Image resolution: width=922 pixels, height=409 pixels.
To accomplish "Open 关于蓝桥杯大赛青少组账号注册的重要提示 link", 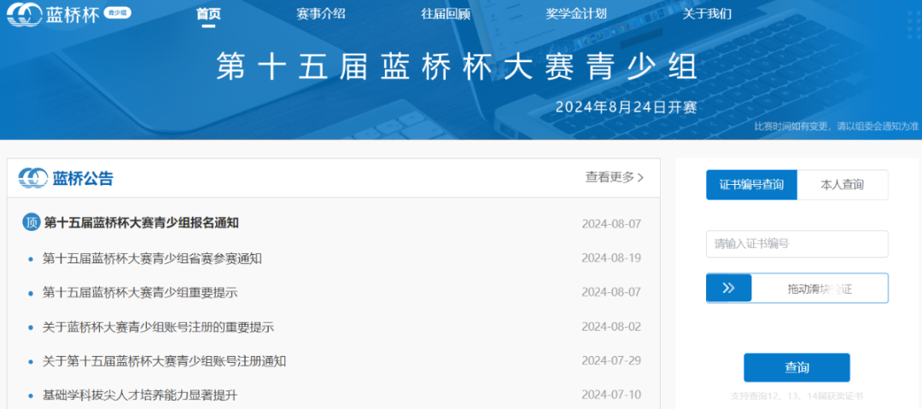I will point(158,326).
